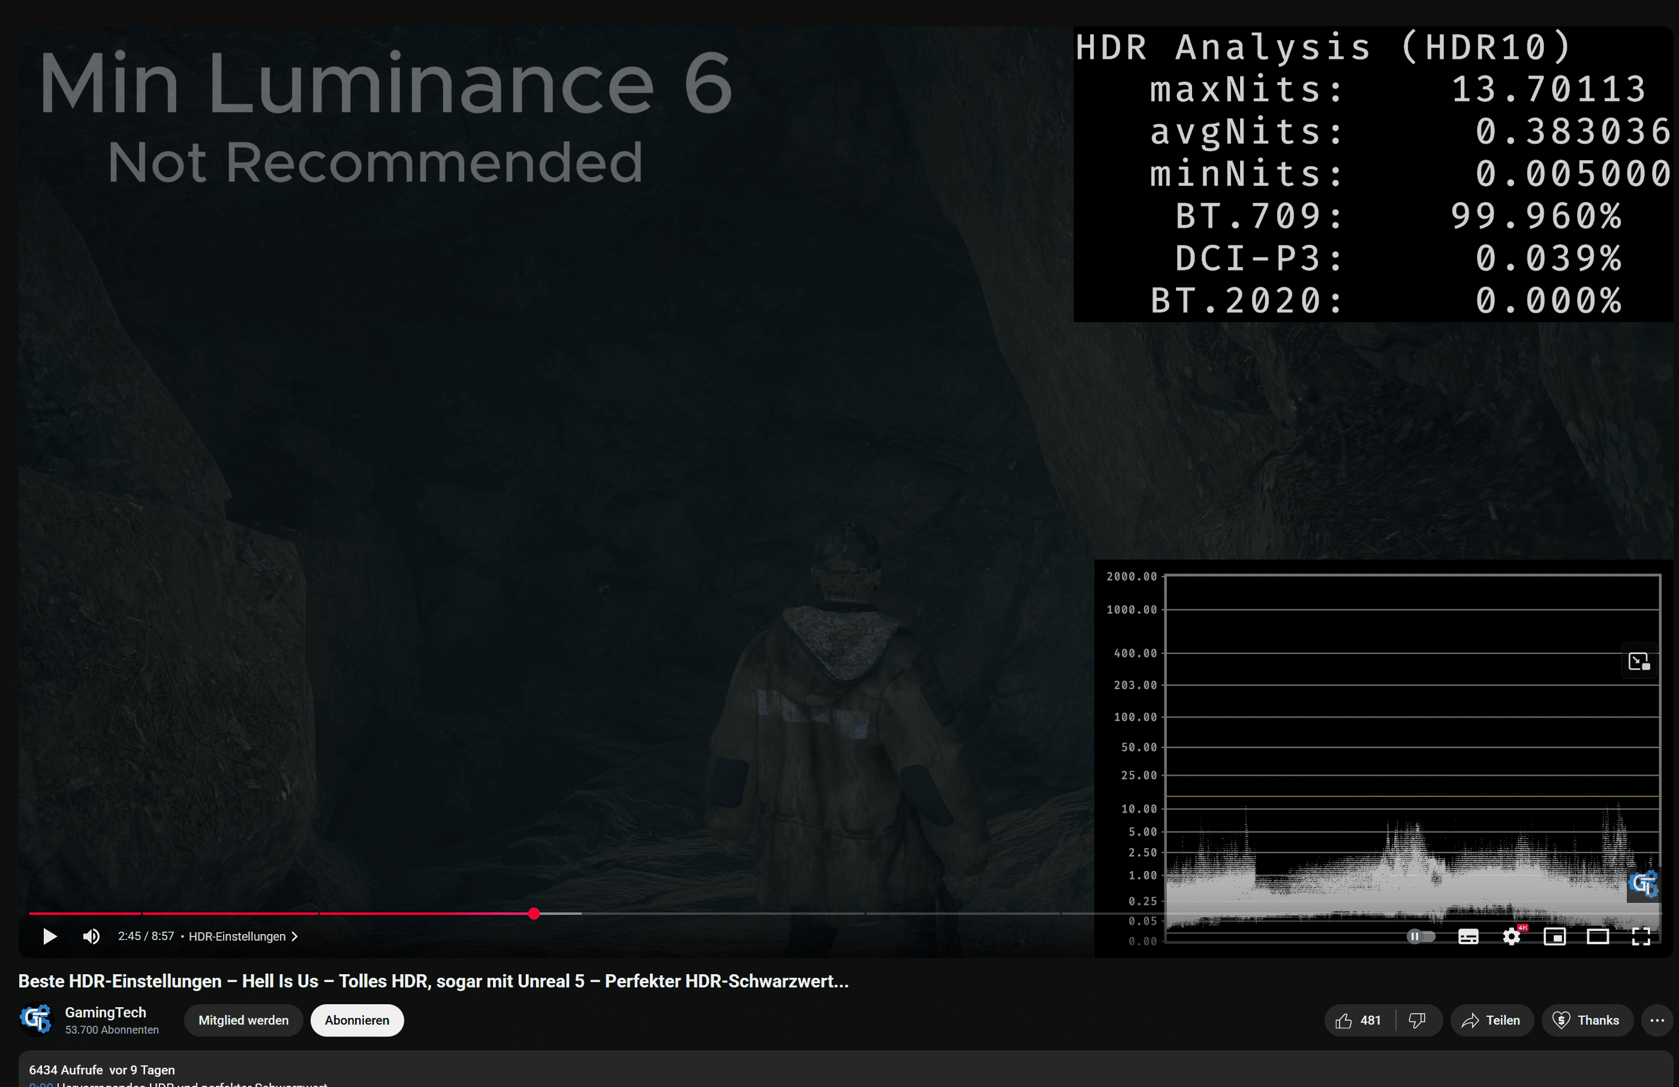The width and height of the screenshot is (1679, 1087).
Task: Enter fullscreen mode
Action: coord(1641,936)
